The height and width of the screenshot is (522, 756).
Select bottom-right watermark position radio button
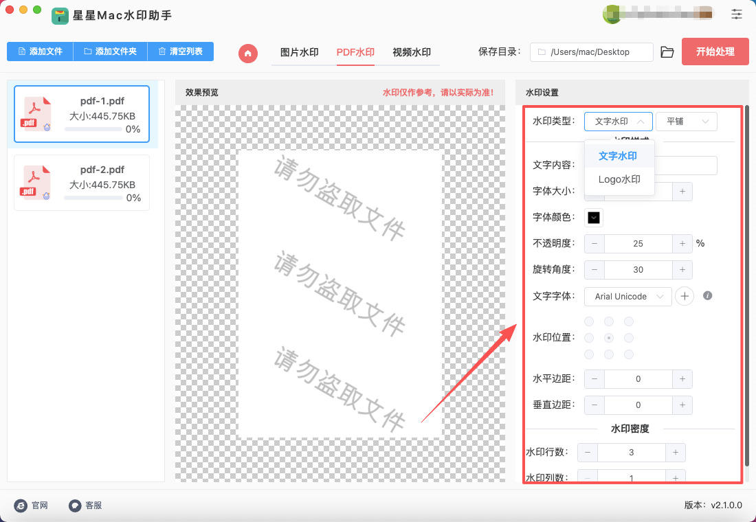pyautogui.click(x=628, y=354)
